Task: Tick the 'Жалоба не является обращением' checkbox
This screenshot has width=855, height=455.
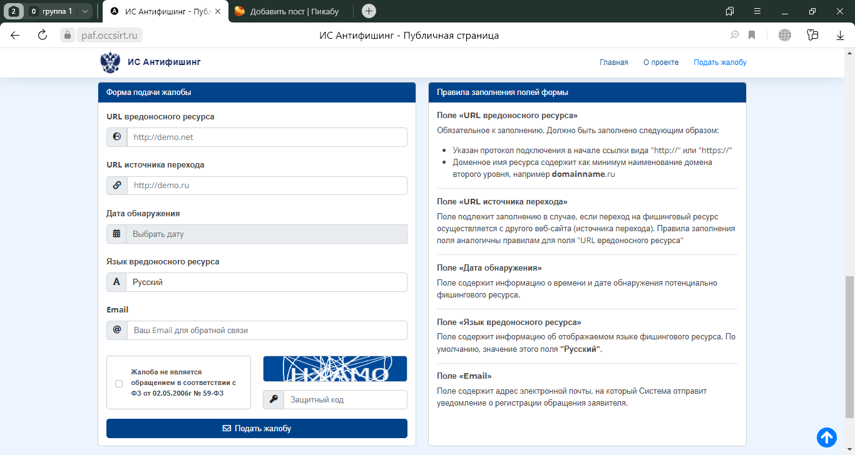Action: point(119,383)
